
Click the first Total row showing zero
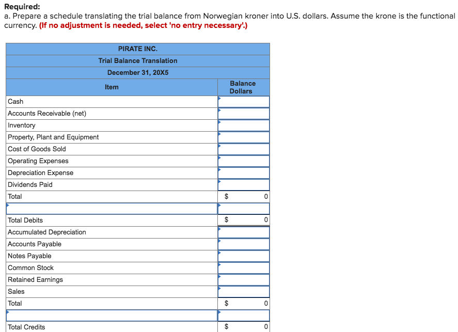click(243, 196)
